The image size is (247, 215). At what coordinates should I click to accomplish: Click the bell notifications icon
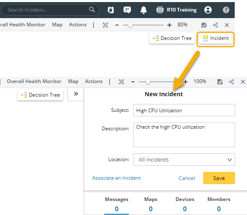[144, 10]
